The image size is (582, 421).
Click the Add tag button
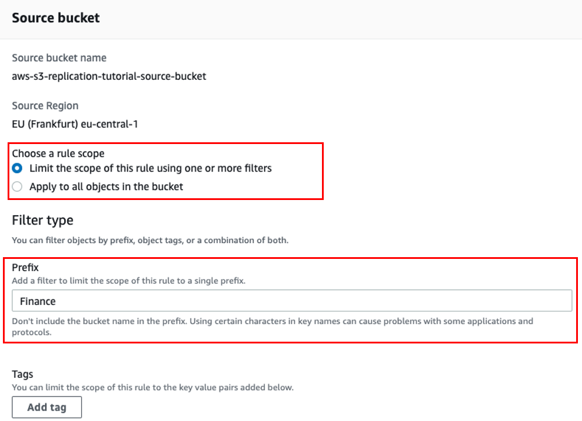tap(46, 407)
